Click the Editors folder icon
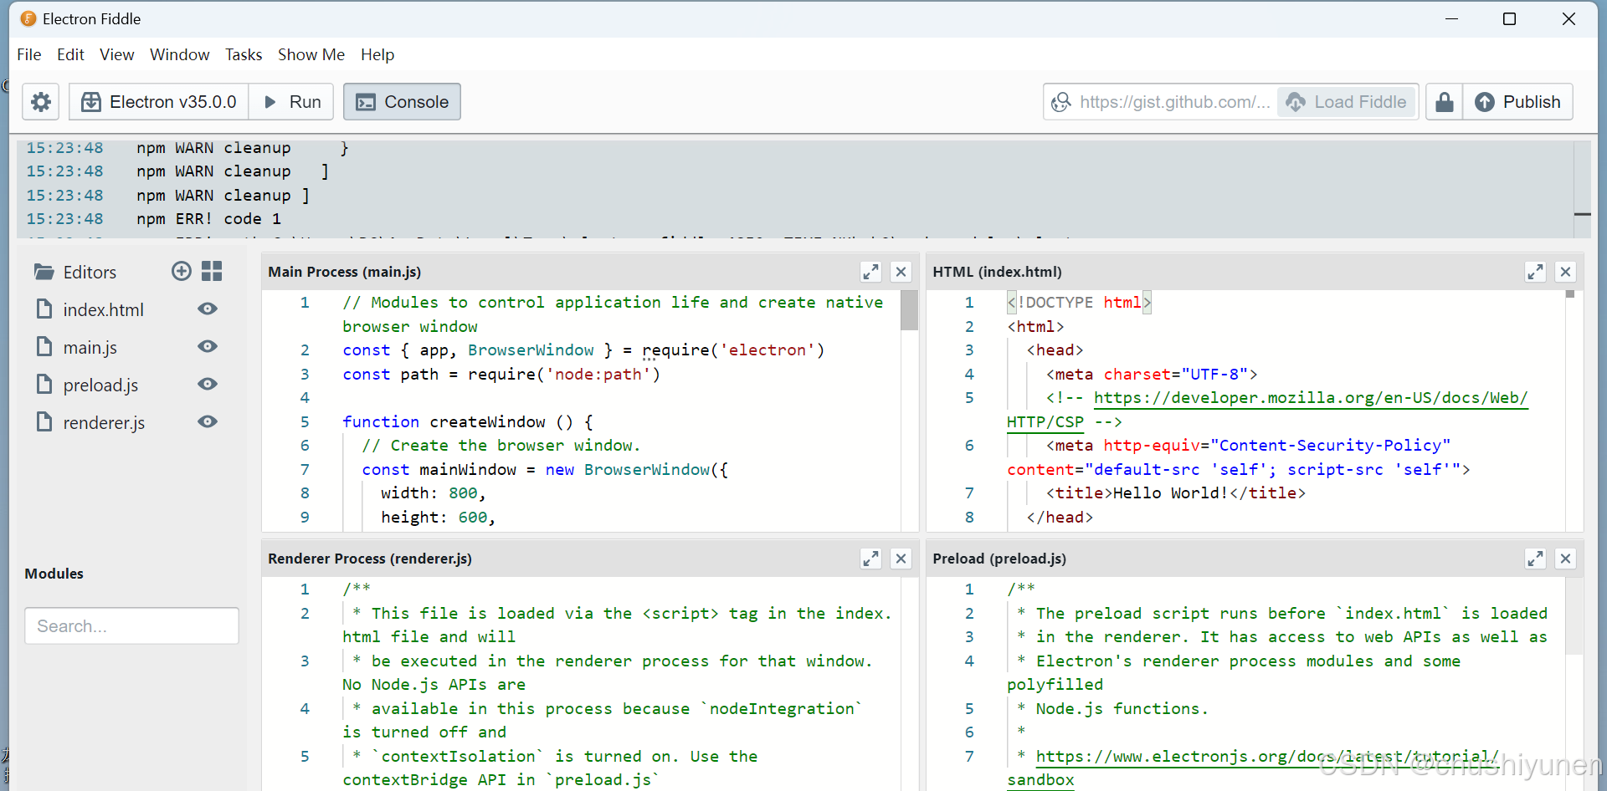The width and height of the screenshot is (1607, 791). tap(44, 271)
